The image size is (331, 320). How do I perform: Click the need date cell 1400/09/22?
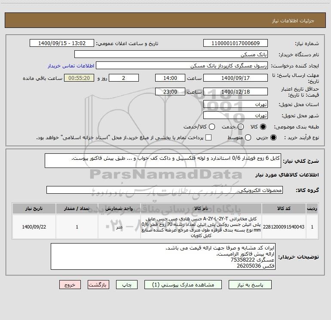34,227
